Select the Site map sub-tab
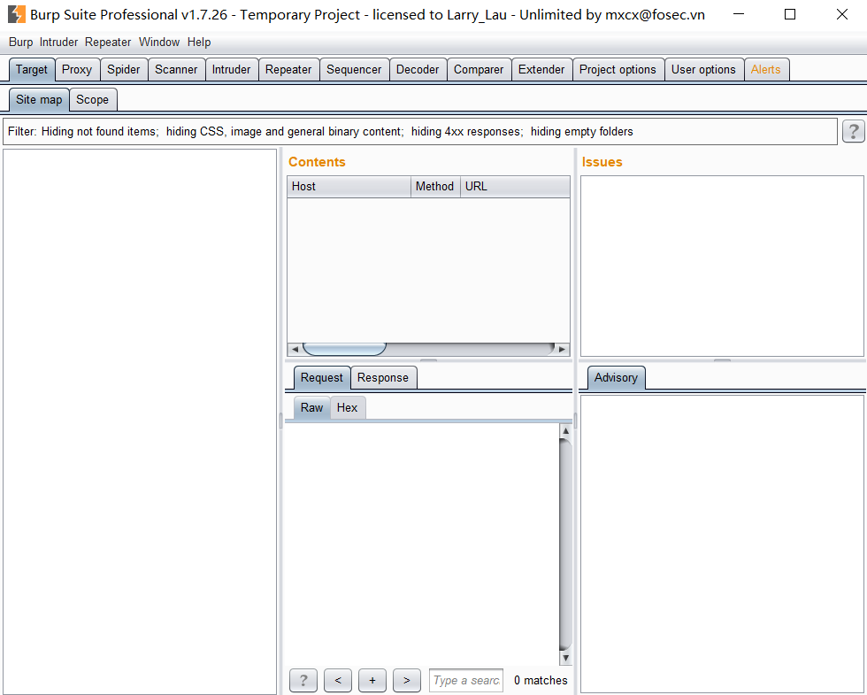Screen dimensions: 867x695 coord(39,99)
